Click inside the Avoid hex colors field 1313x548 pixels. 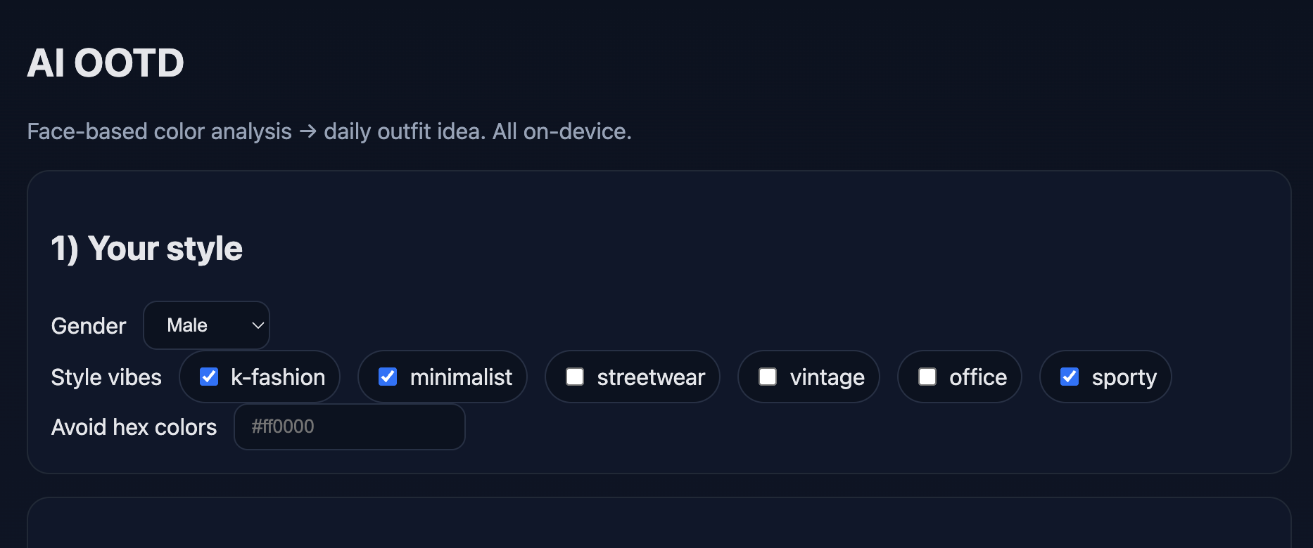349,426
